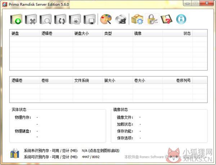Open the help book icon
The height and width of the screenshot is (165, 216).
coord(167,19)
